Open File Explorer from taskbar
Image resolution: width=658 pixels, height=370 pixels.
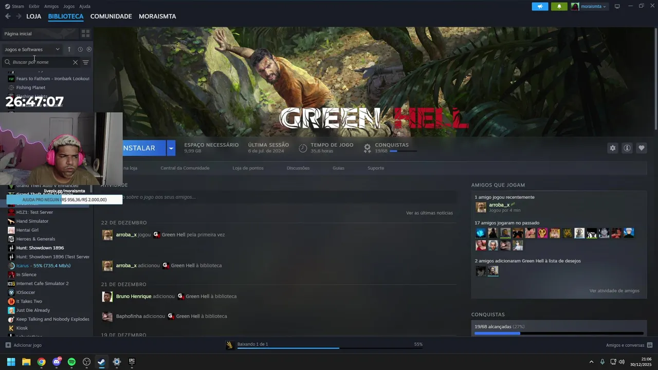[x=26, y=362]
